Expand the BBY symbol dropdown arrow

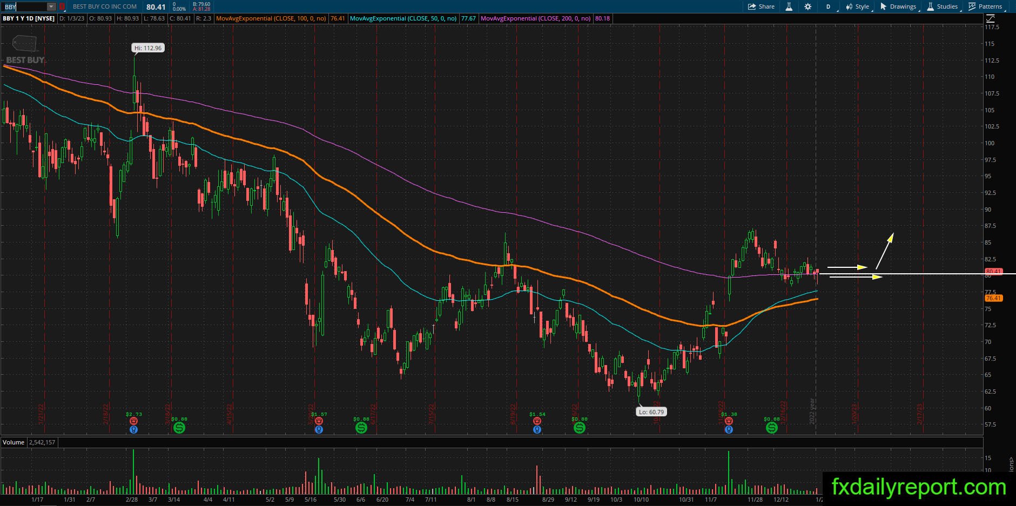[x=51, y=6]
